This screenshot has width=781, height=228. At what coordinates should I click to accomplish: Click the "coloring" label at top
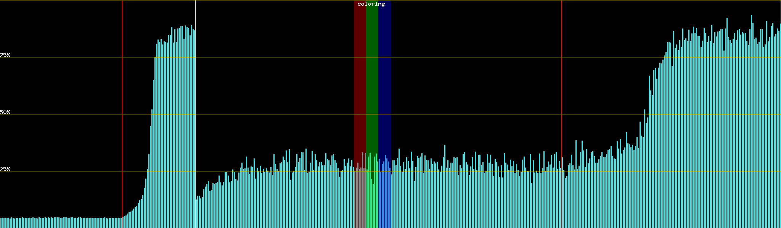coord(371,4)
